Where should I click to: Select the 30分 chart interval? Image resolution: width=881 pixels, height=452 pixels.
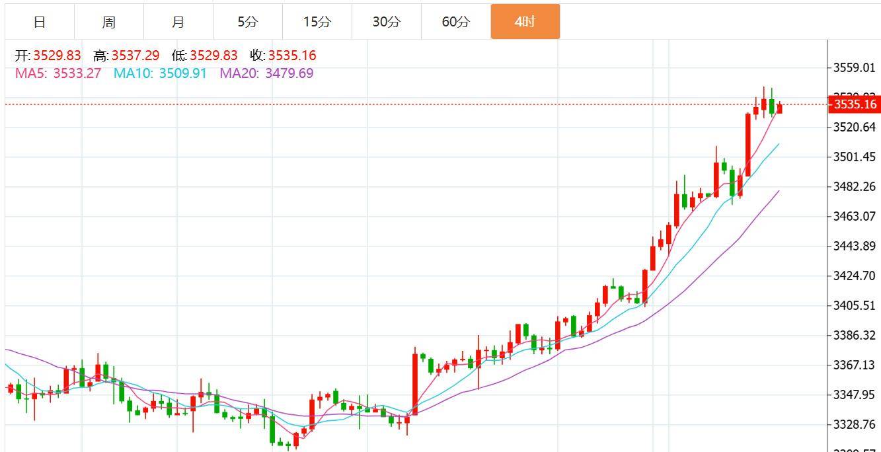pos(387,22)
